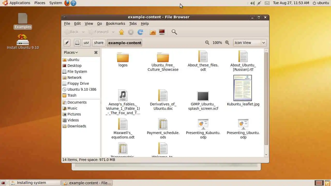Image resolution: width=331 pixels, height=186 pixels.
Task: Open the Examples desktop icon
Action: 23,21
